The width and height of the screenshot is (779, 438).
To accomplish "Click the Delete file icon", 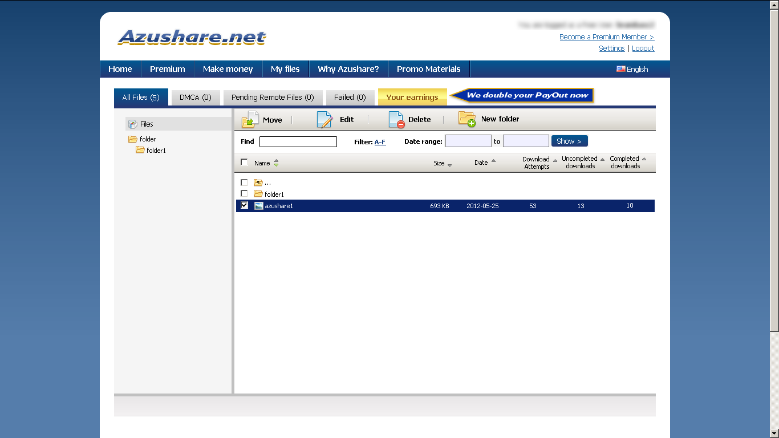I will [396, 119].
